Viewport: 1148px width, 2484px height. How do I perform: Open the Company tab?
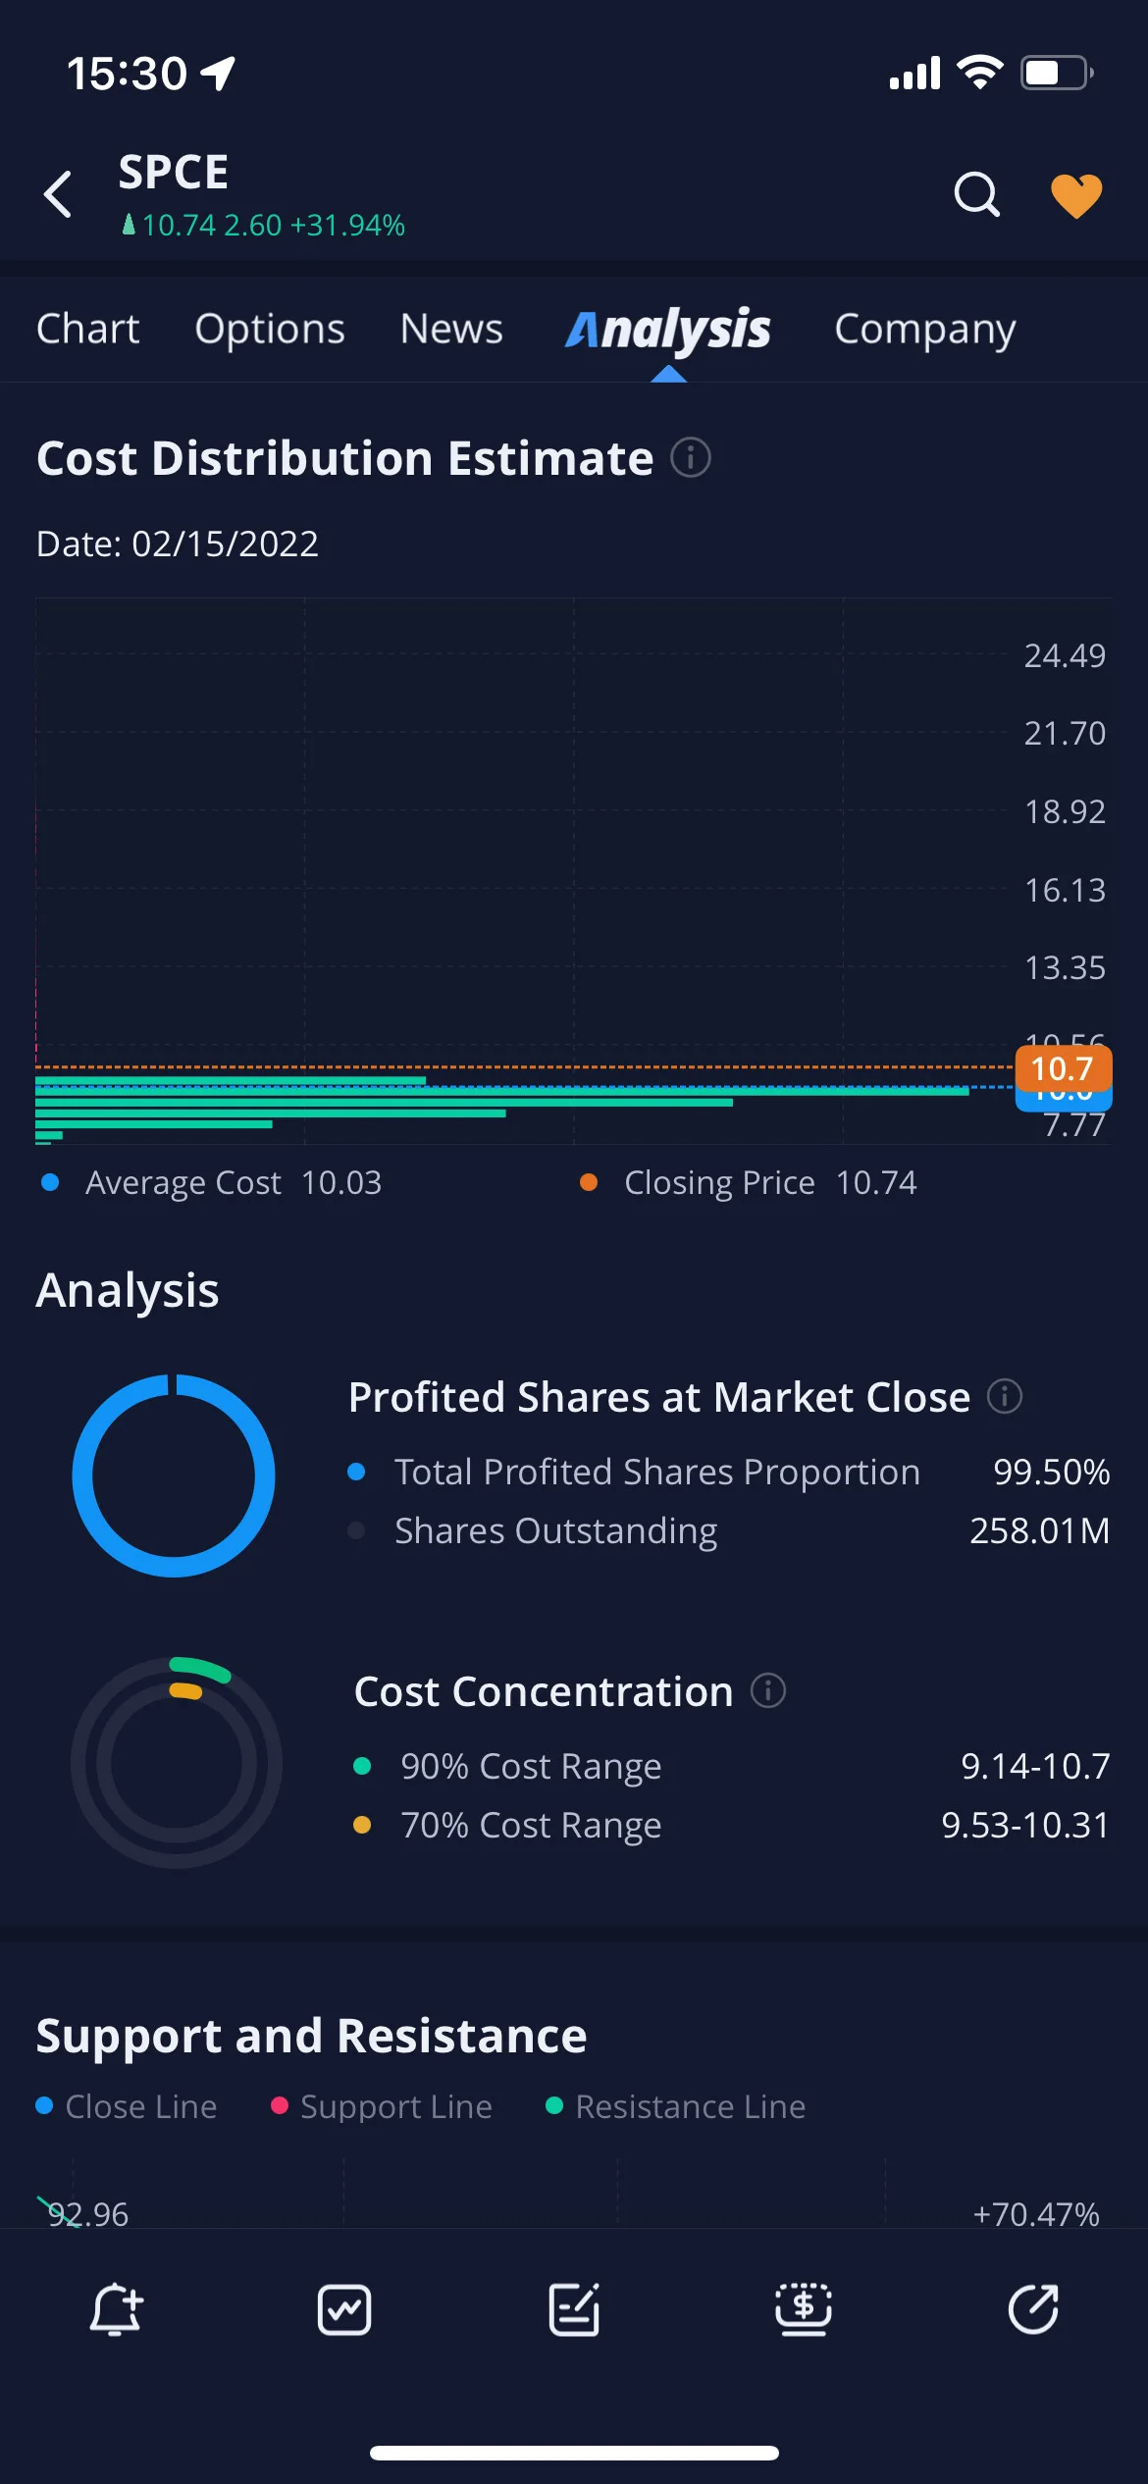tap(925, 331)
